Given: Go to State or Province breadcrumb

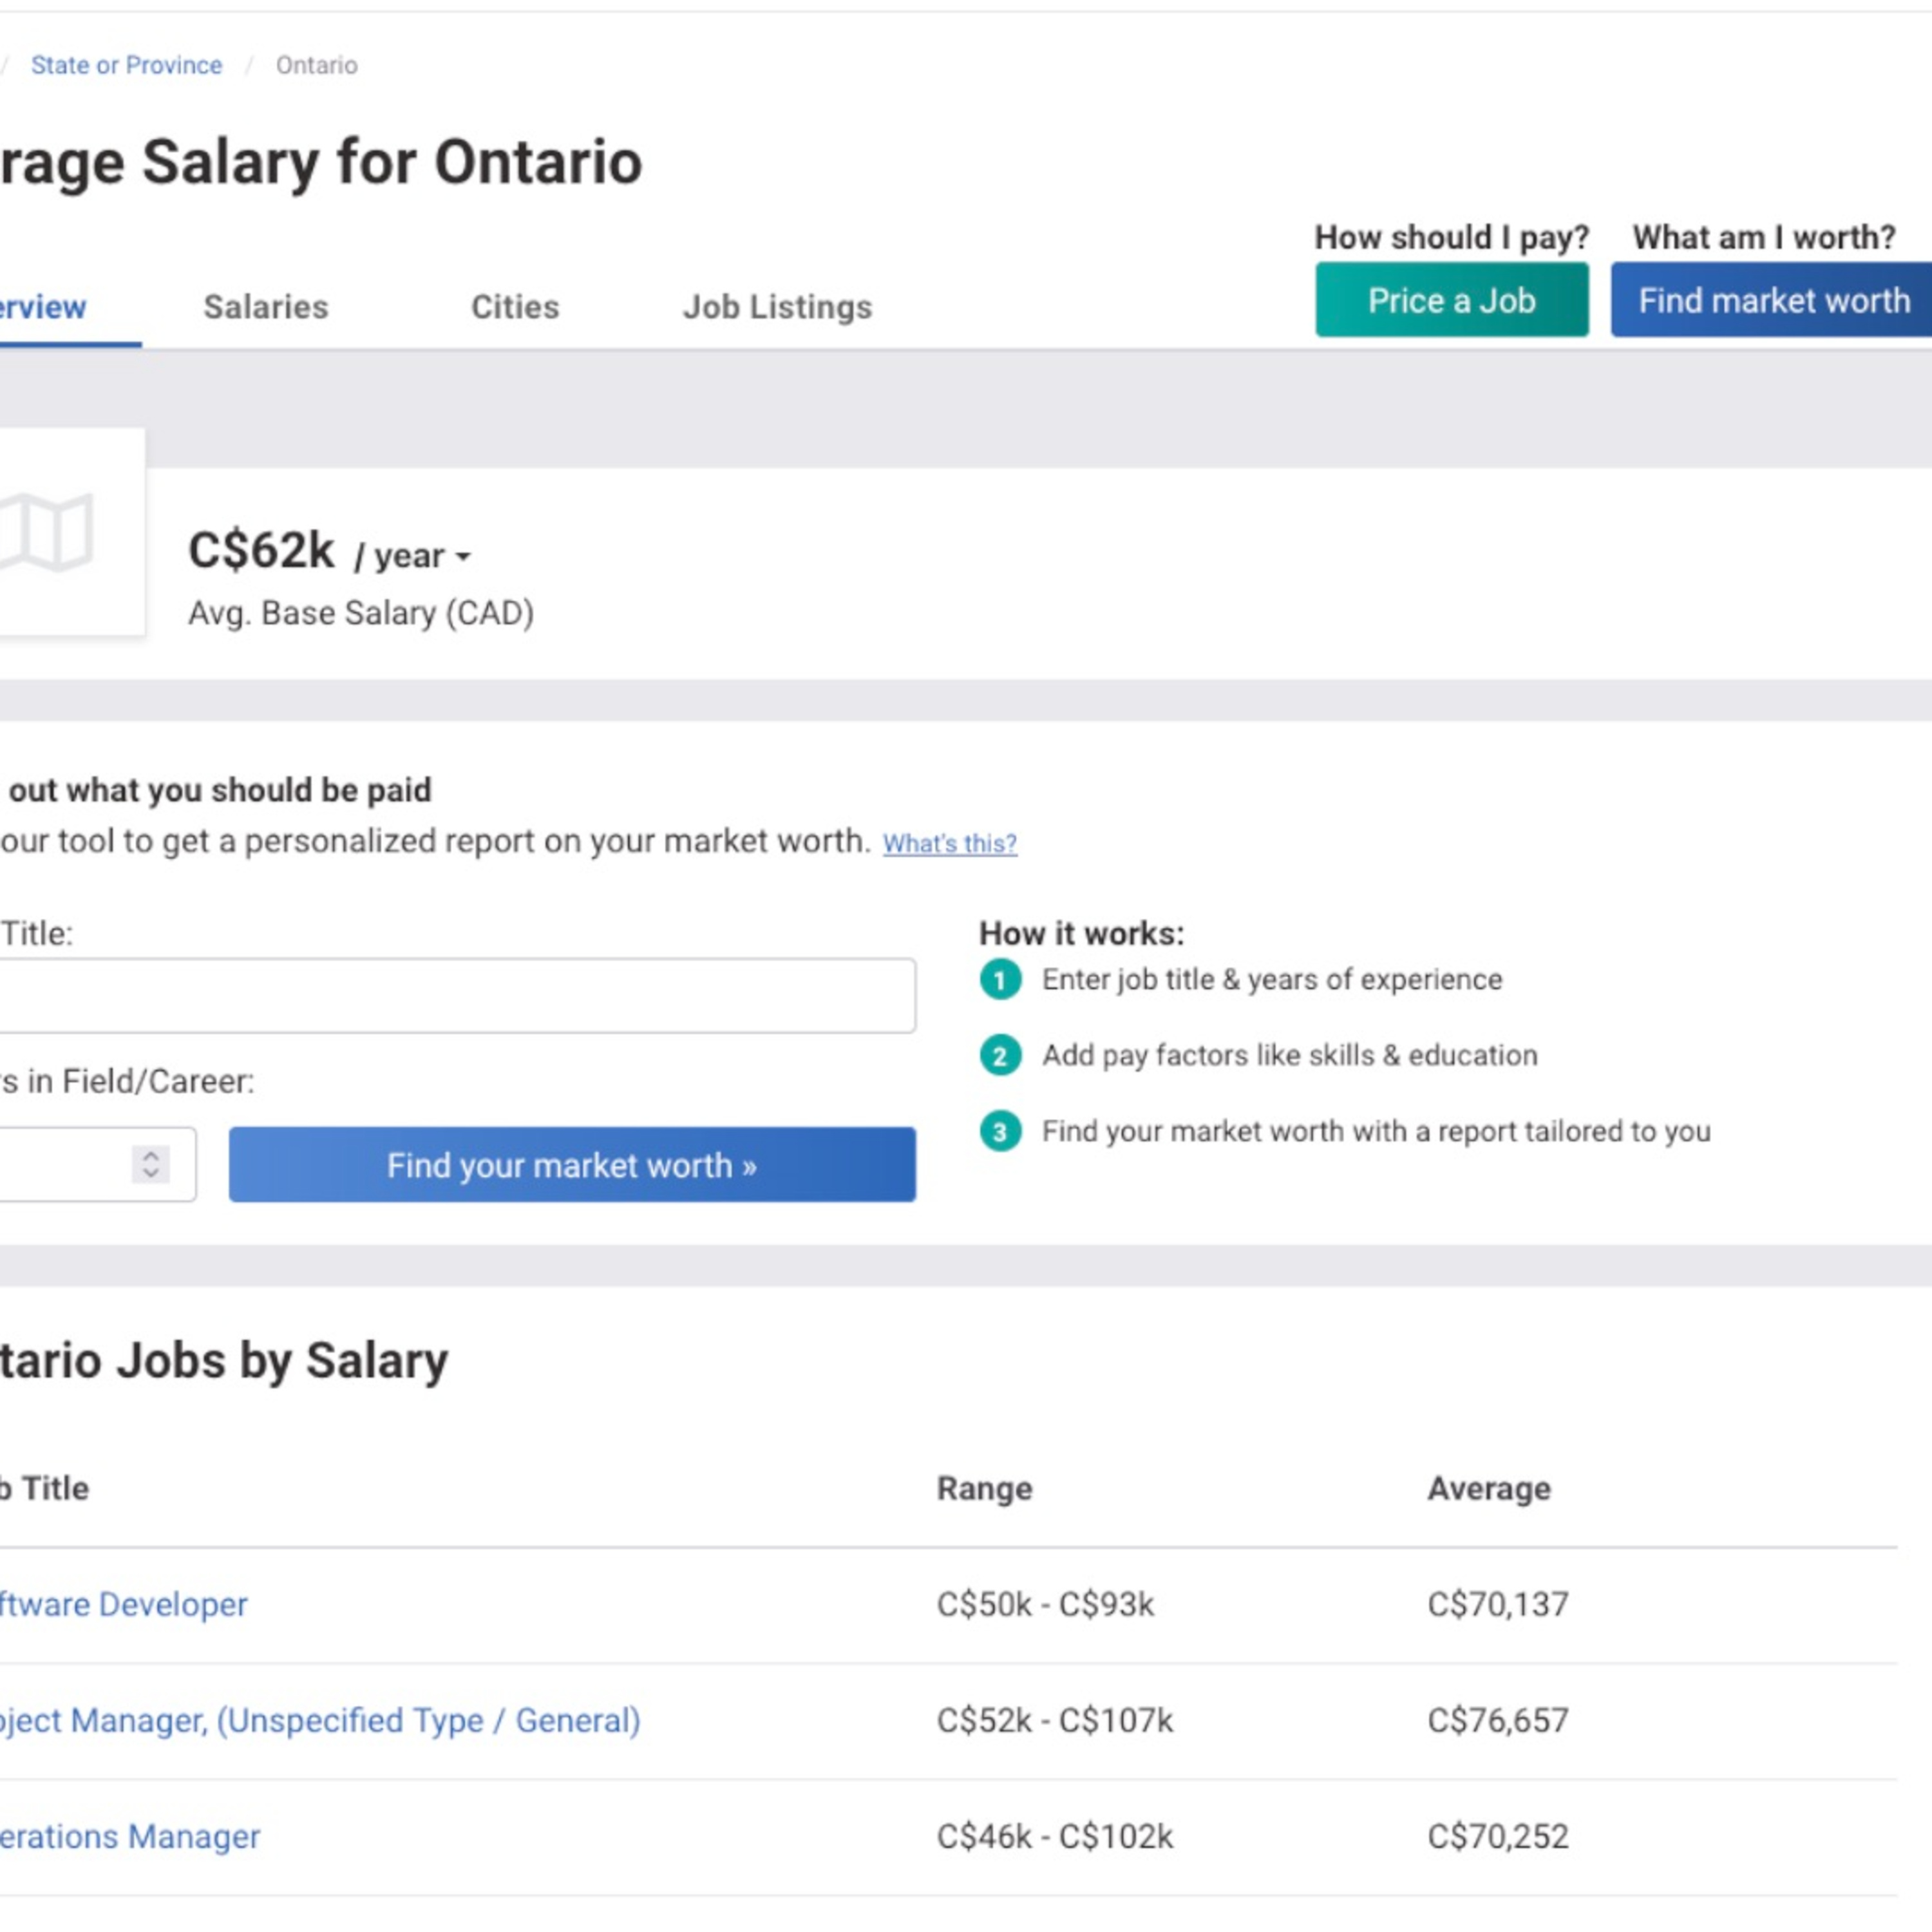Looking at the screenshot, I should (126, 65).
